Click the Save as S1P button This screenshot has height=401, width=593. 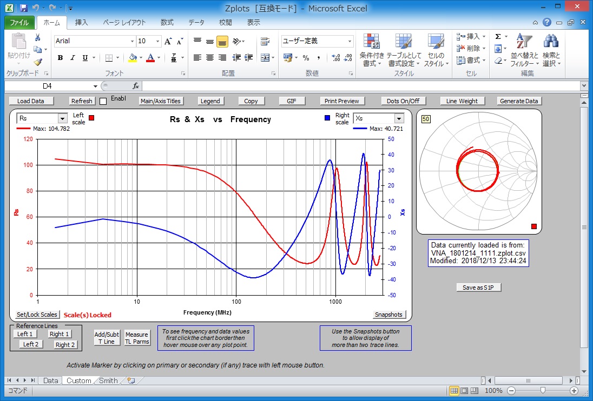[478, 288]
